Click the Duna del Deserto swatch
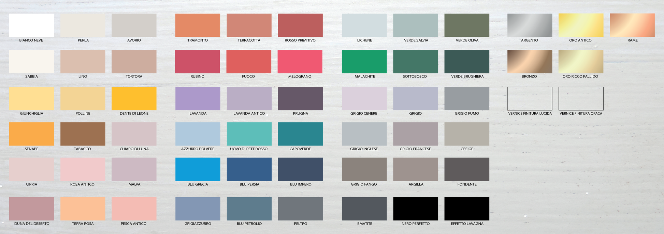 tap(31, 208)
